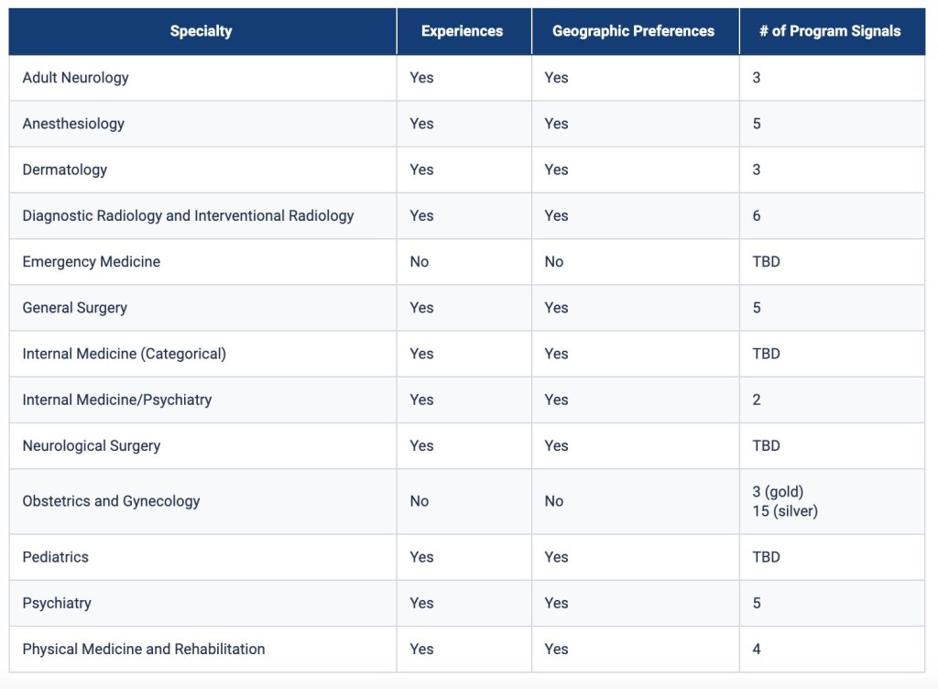Screen dimensions: 938x689
Task: Click the General Surgery specialty cell
Action: (x=74, y=308)
